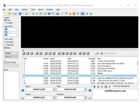Click the blue P pascal script icon

point(78,14)
